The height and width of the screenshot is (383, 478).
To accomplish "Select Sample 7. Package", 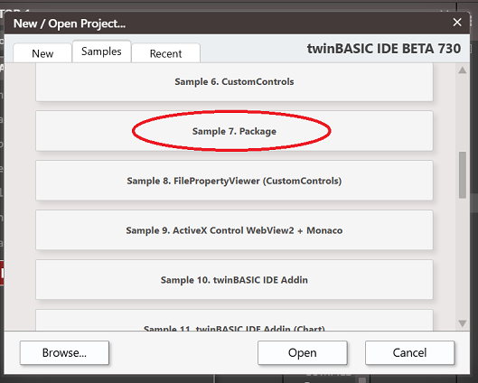I will [234, 131].
